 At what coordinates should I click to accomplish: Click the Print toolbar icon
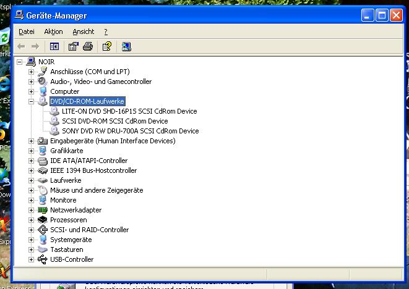pyautogui.click(x=88, y=46)
